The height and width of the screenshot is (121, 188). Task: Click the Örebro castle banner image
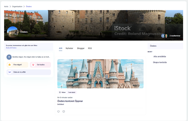(93, 25)
